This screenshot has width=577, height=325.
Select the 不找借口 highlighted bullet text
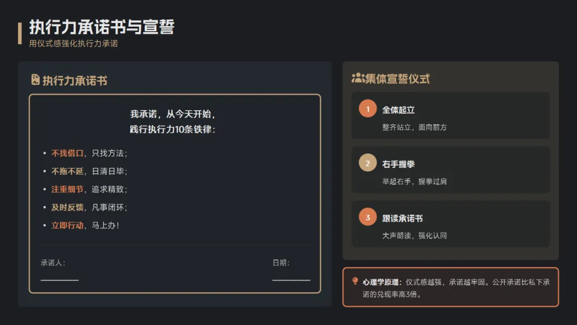click(67, 153)
